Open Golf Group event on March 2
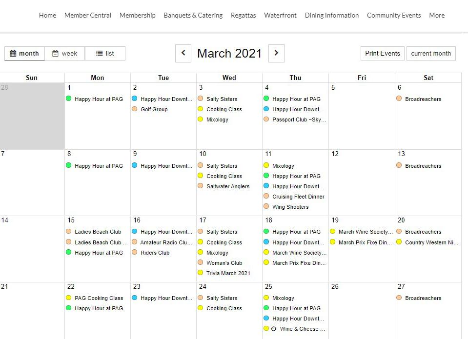Image resolution: width=468 pixels, height=339 pixels. pyautogui.click(x=154, y=109)
